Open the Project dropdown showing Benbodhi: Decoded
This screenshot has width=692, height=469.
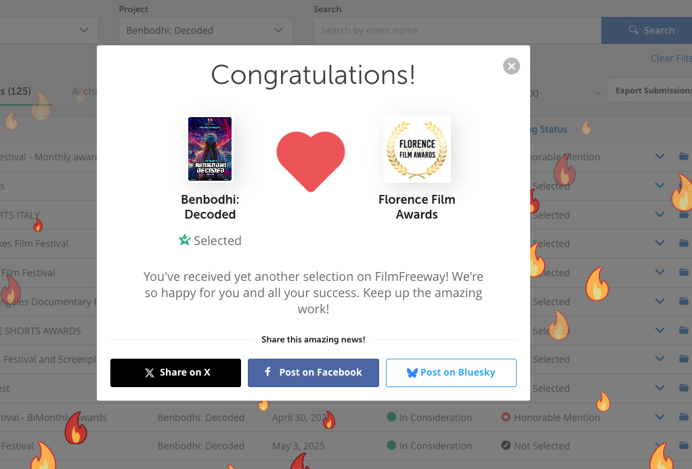pyautogui.click(x=206, y=30)
